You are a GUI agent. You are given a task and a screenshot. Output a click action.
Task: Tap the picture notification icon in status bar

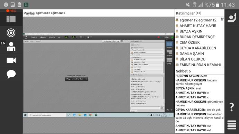pyautogui.click(x=13, y=5)
